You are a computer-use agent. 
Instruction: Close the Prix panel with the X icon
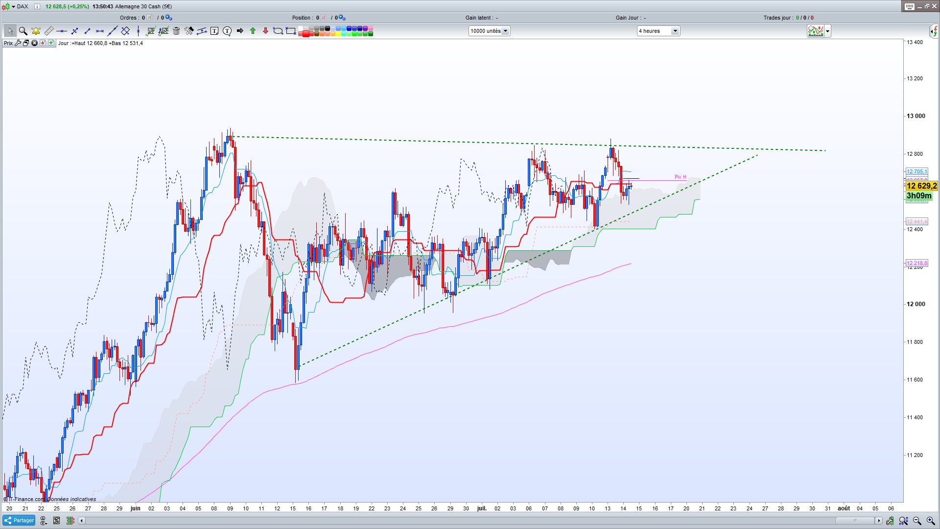click(x=34, y=43)
